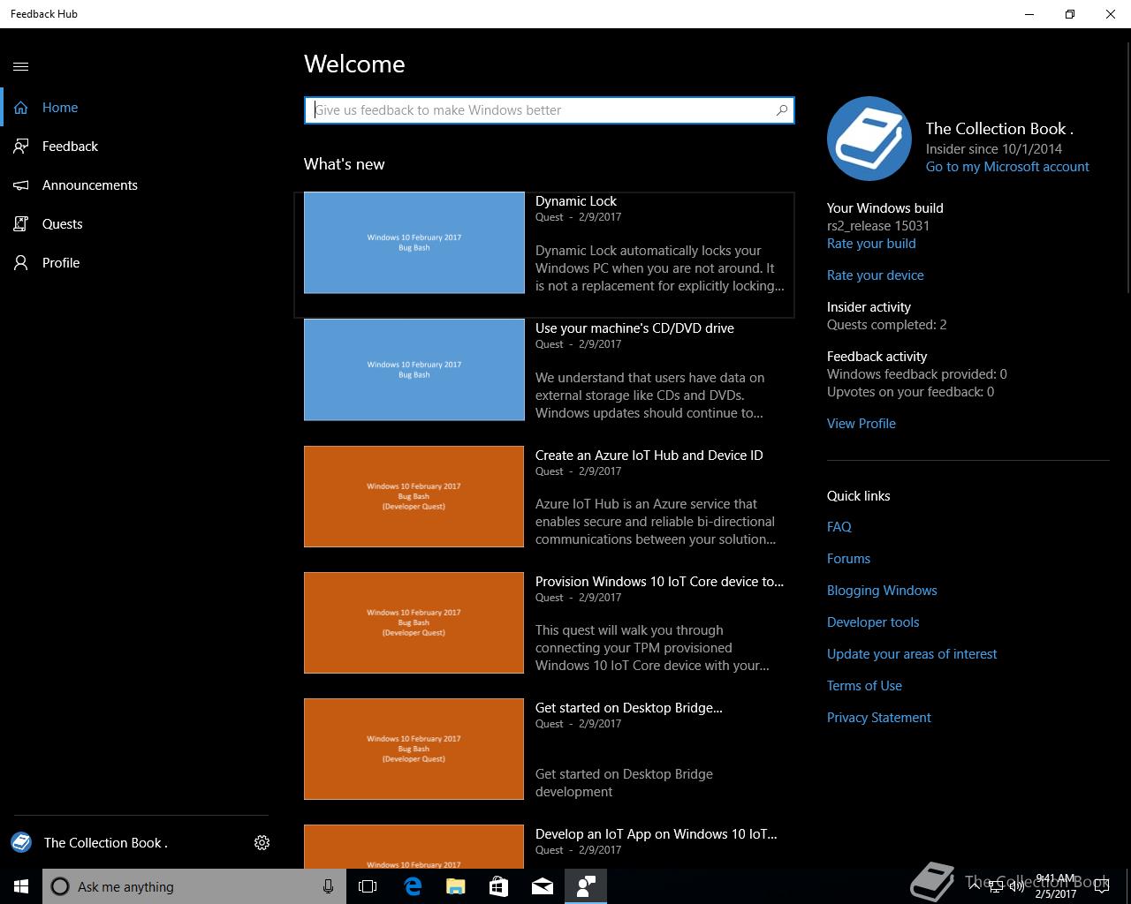The image size is (1131, 904).
Task: Open Azure IoT Hub quest thumbnail
Action: click(414, 496)
